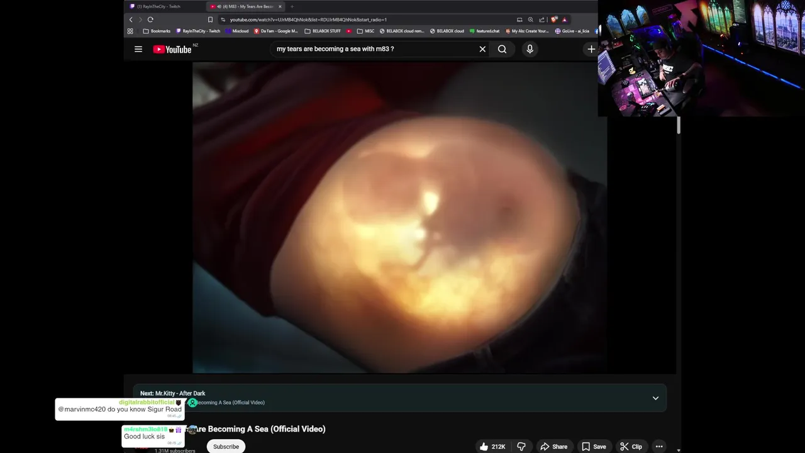Save the video to a playlist
The height and width of the screenshot is (453, 805).
(x=594, y=447)
